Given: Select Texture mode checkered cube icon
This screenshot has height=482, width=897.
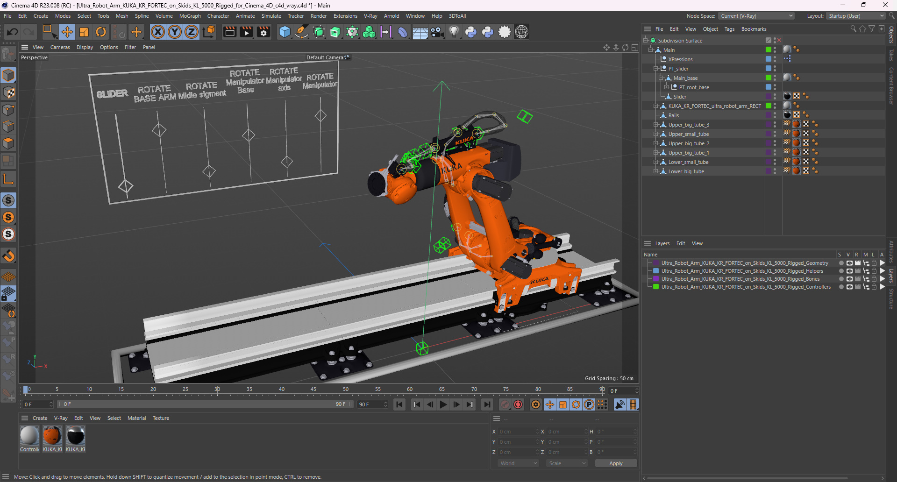Looking at the screenshot, I should 8,92.
